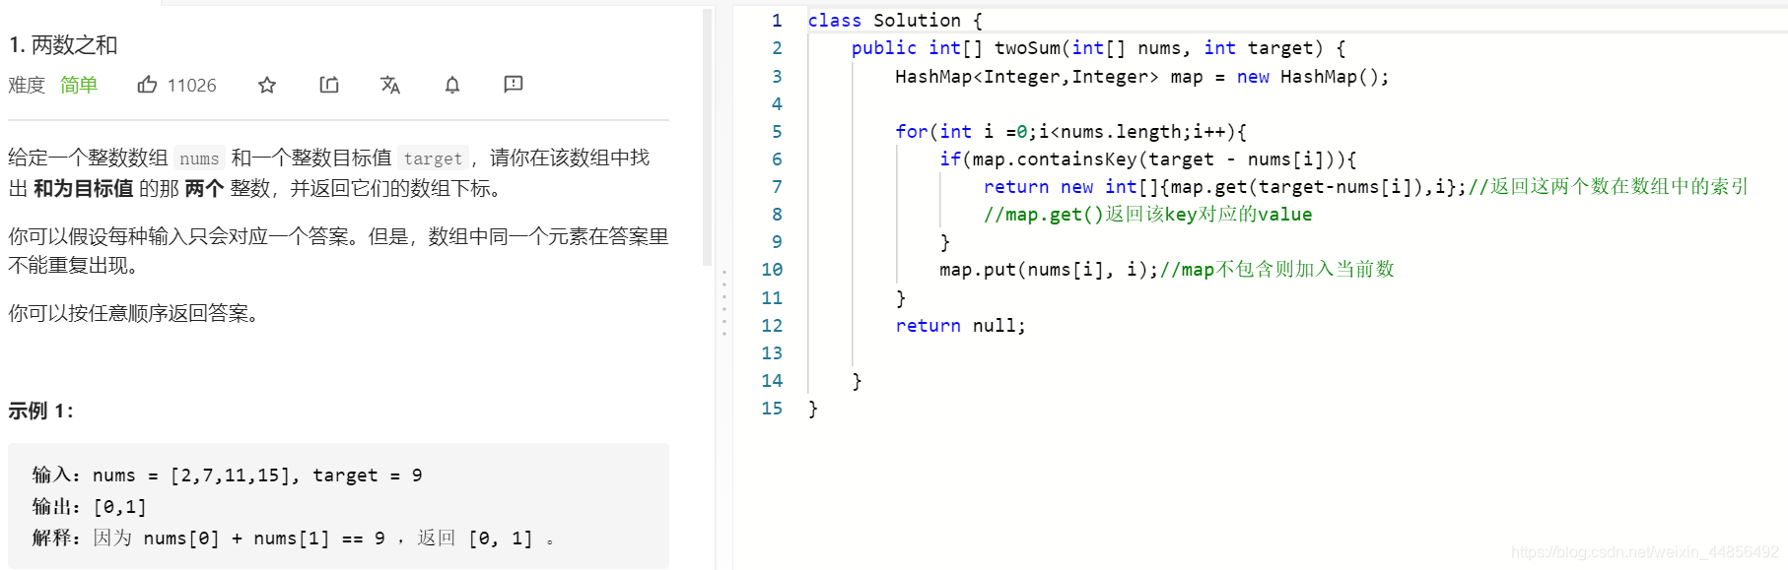Click the return null; code line
The width and height of the screenshot is (1788, 570).
pyautogui.click(x=960, y=326)
